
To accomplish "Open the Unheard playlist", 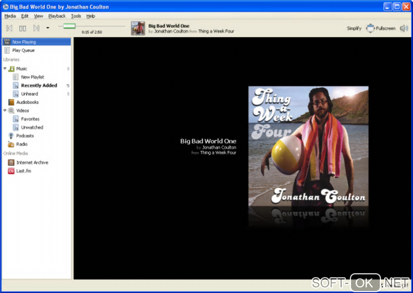I will pos(30,94).
